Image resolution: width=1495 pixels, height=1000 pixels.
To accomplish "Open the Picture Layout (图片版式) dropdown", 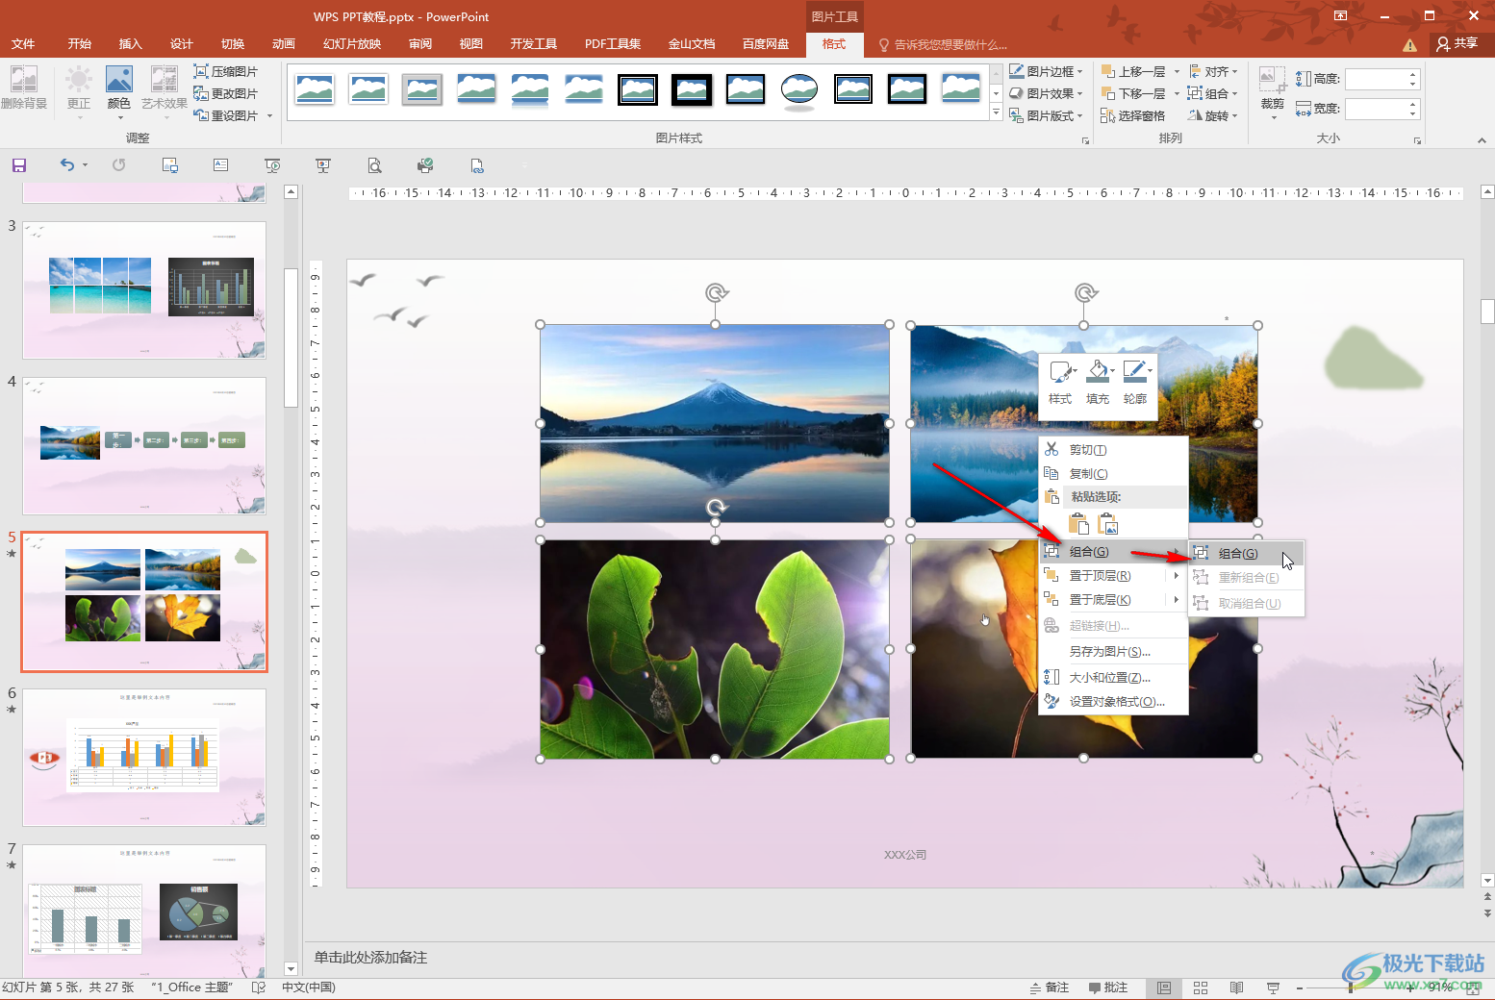I will [x=1046, y=115].
